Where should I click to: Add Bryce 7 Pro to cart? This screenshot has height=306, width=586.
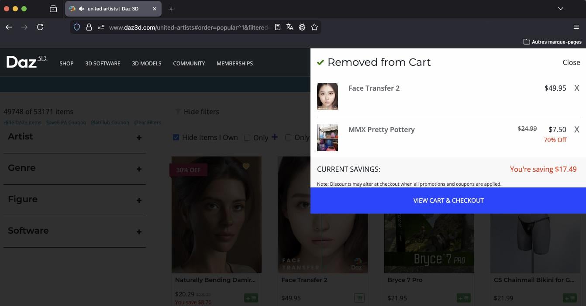pyautogui.click(x=463, y=298)
